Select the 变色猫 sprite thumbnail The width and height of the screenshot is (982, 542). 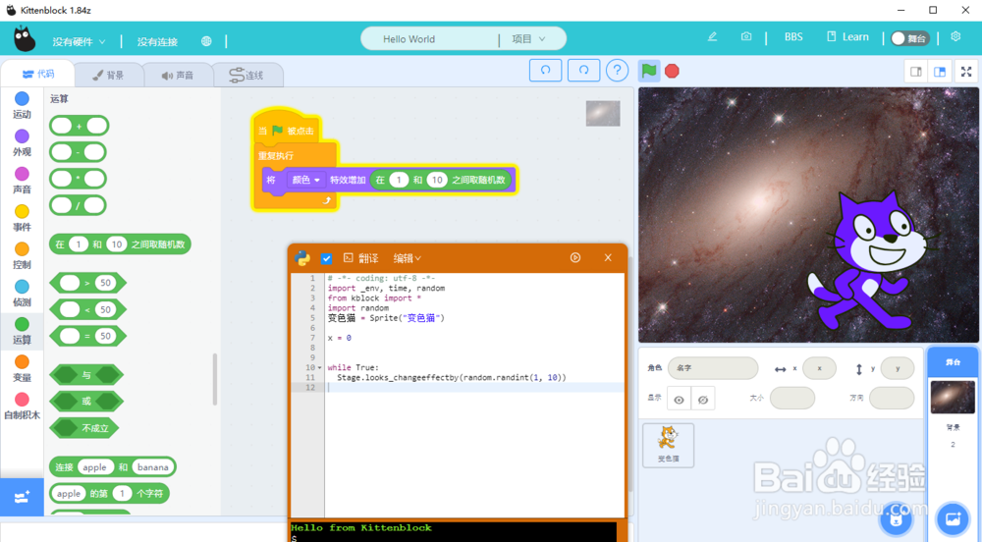668,445
